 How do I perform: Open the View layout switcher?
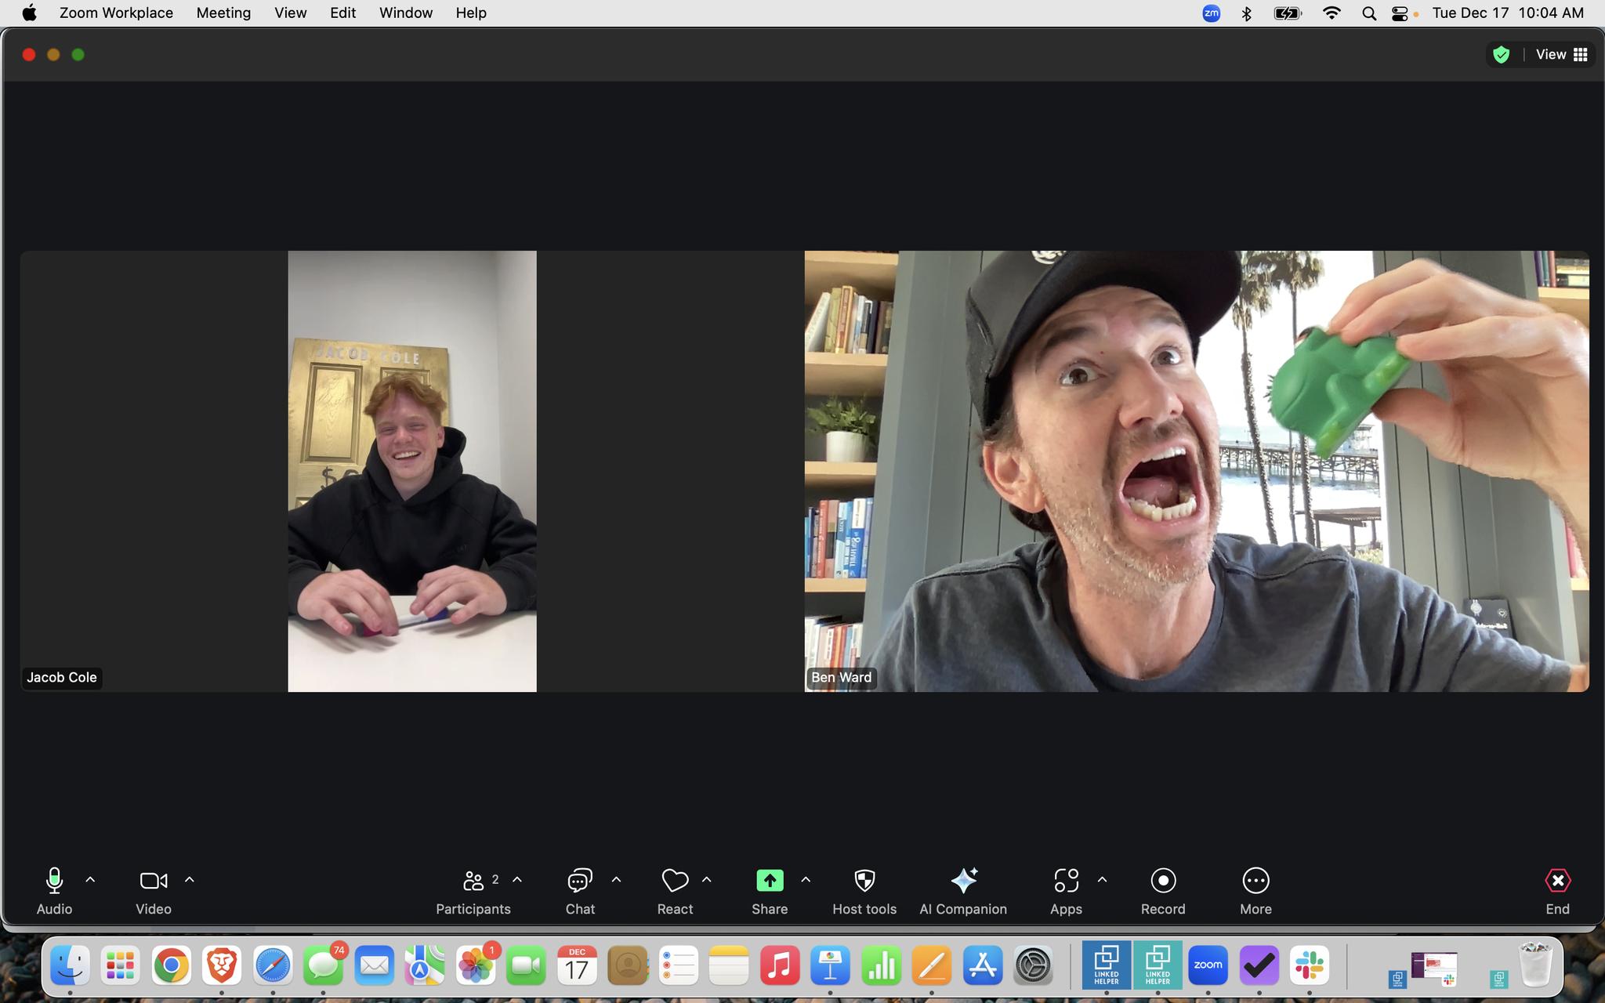(1561, 54)
